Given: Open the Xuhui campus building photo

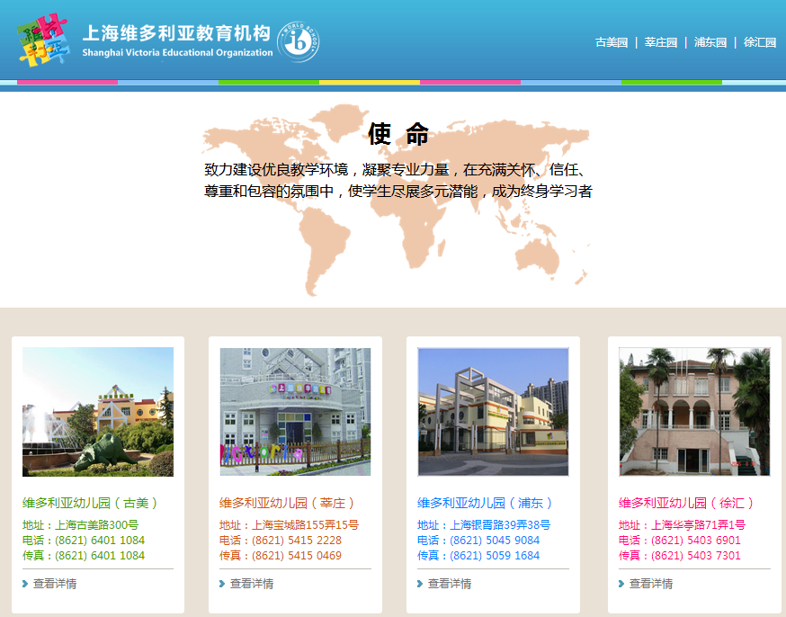Looking at the screenshot, I should click(694, 412).
